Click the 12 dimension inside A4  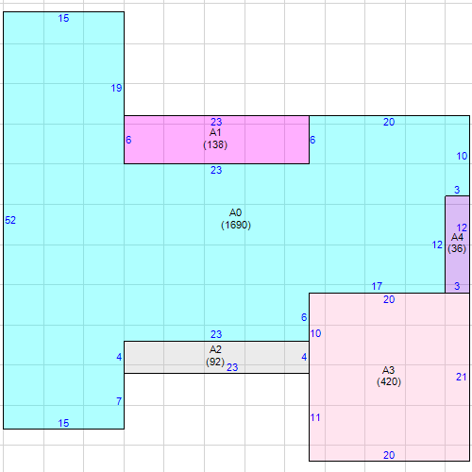click(462, 228)
